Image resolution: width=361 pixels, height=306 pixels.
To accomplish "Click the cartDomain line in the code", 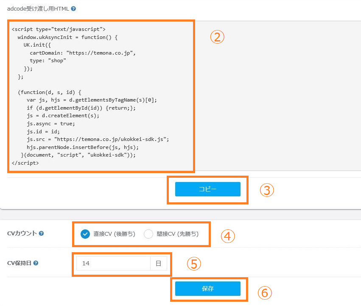I will tap(83, 53).
